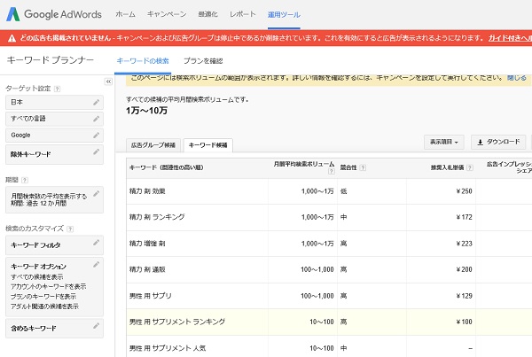Open 月間検索数の平均 date range box
This screenshot has width=532, height=357.
54,199
